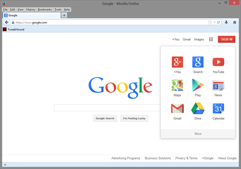Open the History menu
The width and height of the screenshot is (241, 169).
tap(31, 10)
